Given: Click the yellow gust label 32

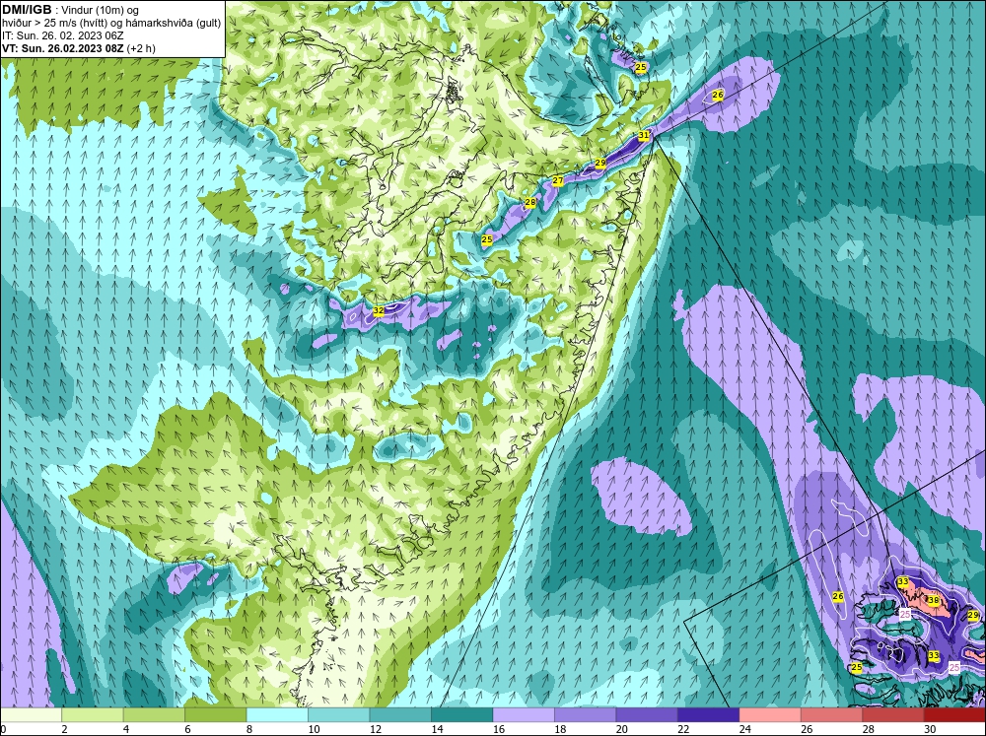Looking at the screenshot, I should pos(378,311).
